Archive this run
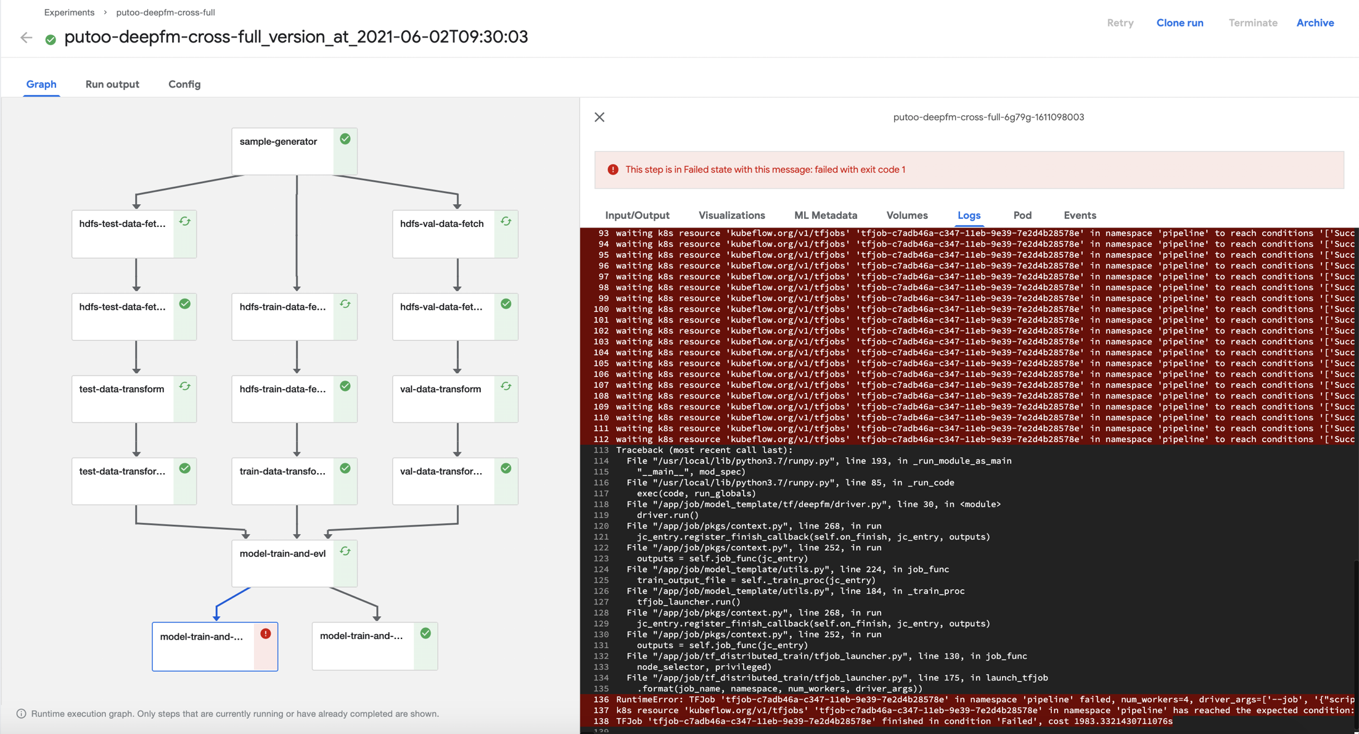The image size is (1359, 734). pyautogui.click(x=1315, y=23)
